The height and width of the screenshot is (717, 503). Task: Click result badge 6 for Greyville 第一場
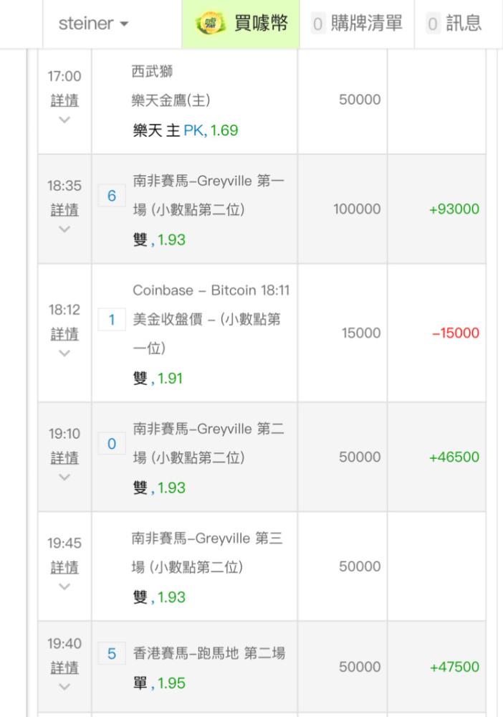[x=111, y=196]
